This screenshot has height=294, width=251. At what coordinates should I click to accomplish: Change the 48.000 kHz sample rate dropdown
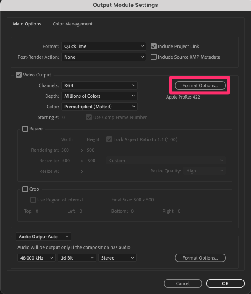pos(37,258)
